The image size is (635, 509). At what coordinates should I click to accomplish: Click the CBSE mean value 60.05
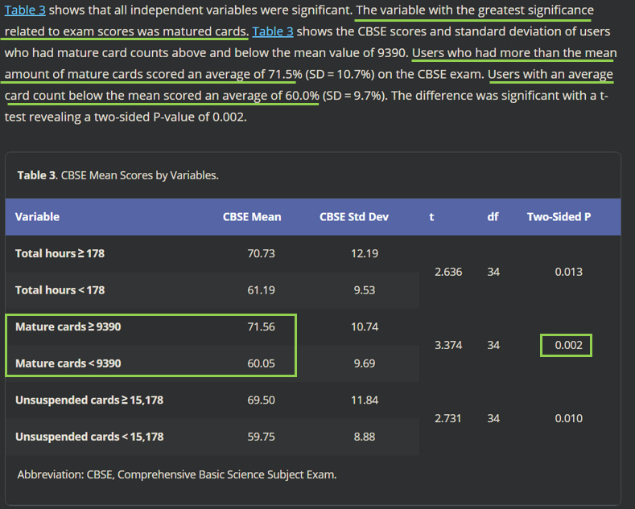[x=262, y=363]
